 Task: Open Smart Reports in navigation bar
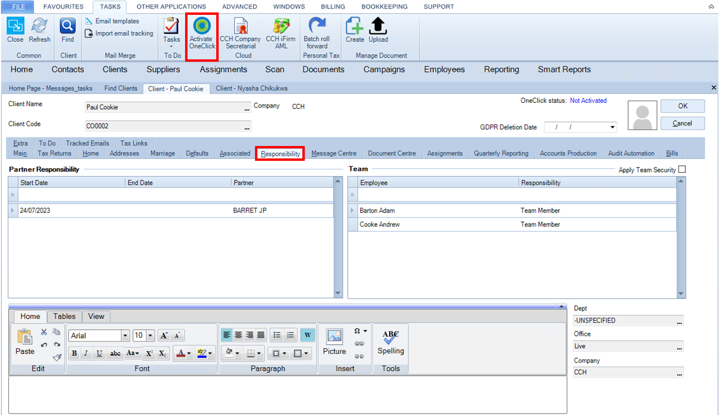coord(564,69)
